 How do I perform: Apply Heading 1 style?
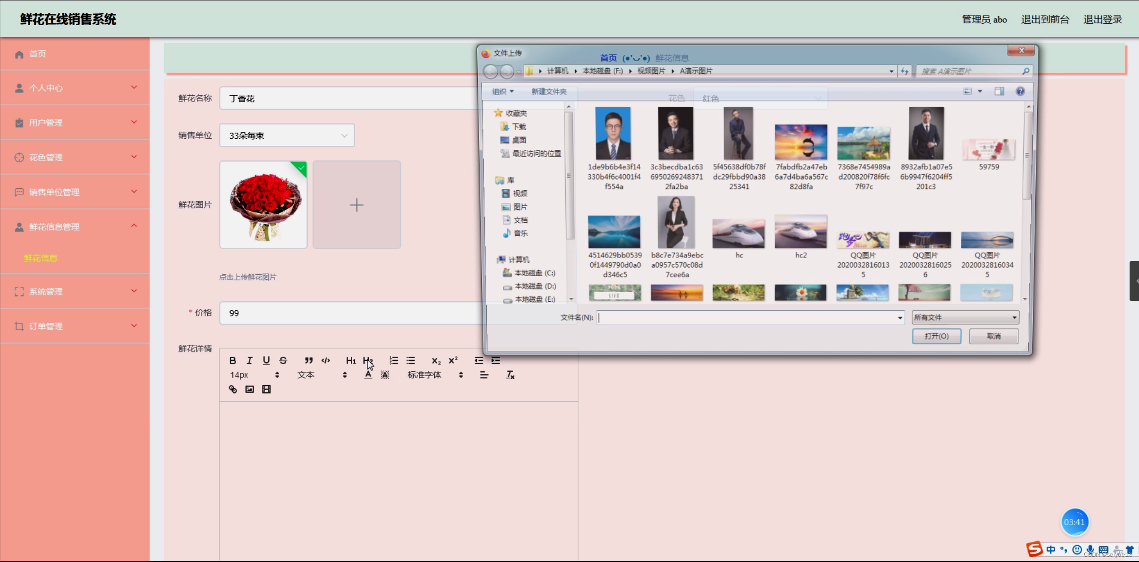pos(351,360)
